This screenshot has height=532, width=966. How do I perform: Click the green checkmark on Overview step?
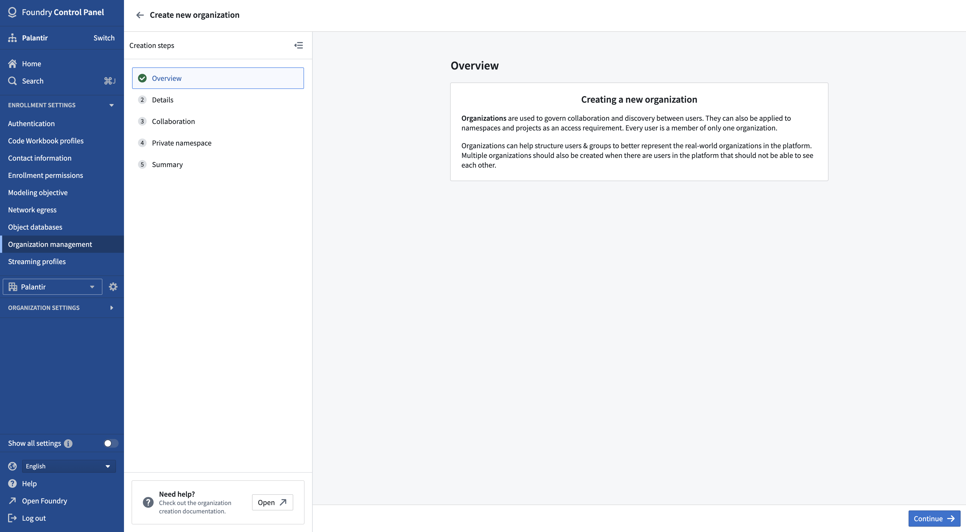142,78
